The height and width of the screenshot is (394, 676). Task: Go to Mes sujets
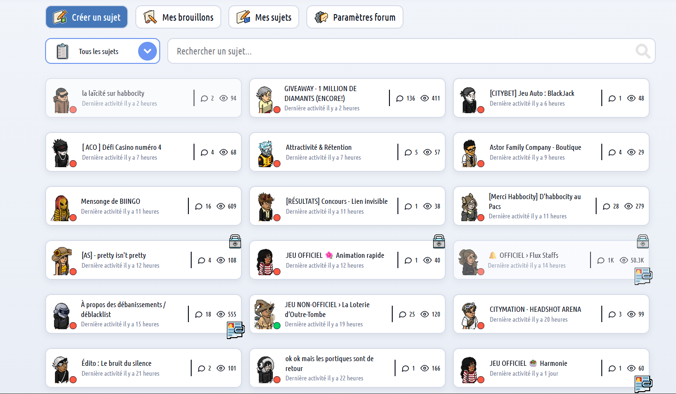point(264,17)
